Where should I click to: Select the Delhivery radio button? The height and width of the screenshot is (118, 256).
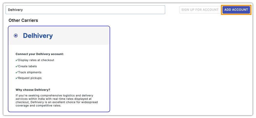[16, 36]
